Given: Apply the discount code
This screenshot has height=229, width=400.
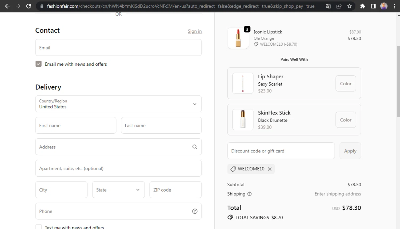Looking at the screenshot, I should pyautogui.click(x=350, y=151).
